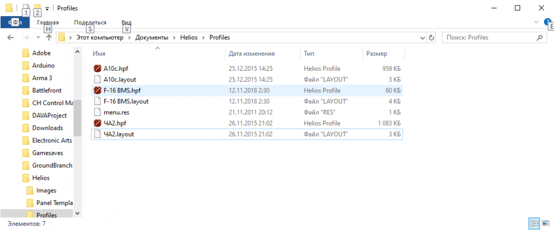Click the menu.res file icon
The height and width of the screenshot is (230, 554).
click(98, 112)
